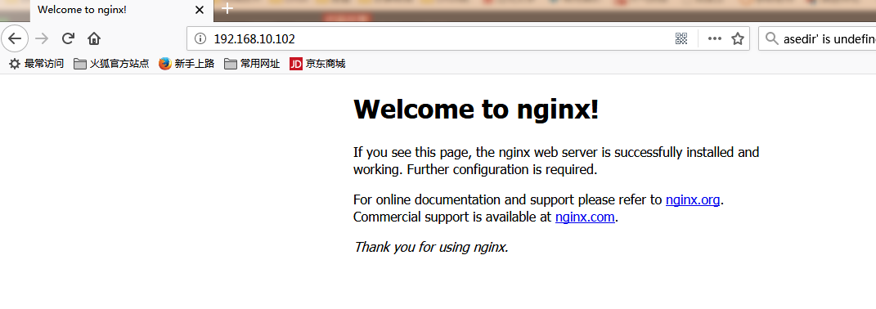Open the QR code icon in address bar
876x309 pixels.
(681, 38)
